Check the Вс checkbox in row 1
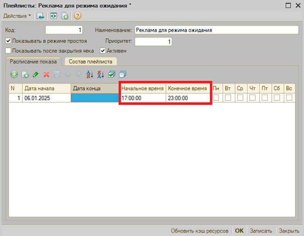Image resolution: width=304 pixels, height=236 pixels. click(289, 98)
